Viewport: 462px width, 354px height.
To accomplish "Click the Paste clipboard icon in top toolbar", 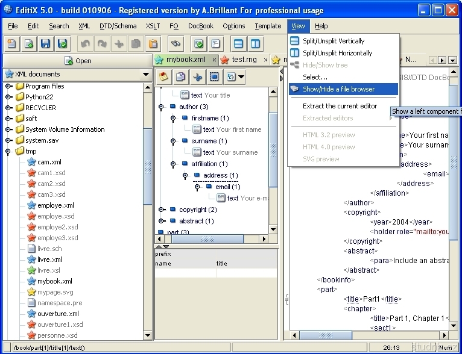I will click(153, 44).
